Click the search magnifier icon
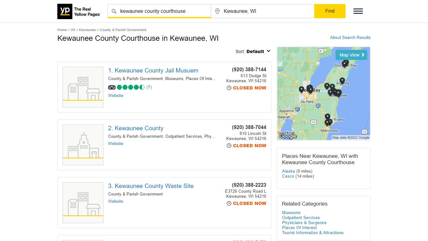The width and height of the screenshot is (428, 241). (114, 11)
